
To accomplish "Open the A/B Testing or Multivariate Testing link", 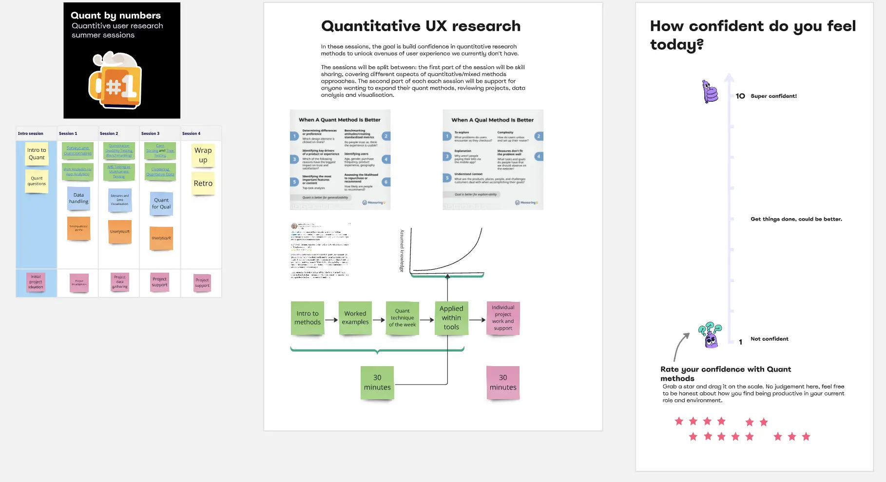I will (119, 172).
